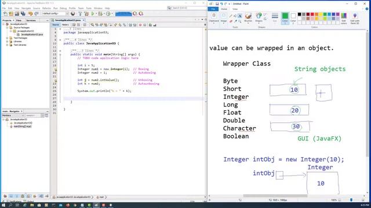Pick the yellow color swatch in Paint
Screen dimensions: 371x208
point(321,14)
